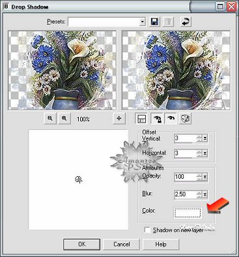Image resolution: width=239 pixels, height=257 pixels.
Task: Click the Vertical offset value field
Action: (x=185, y=138)
